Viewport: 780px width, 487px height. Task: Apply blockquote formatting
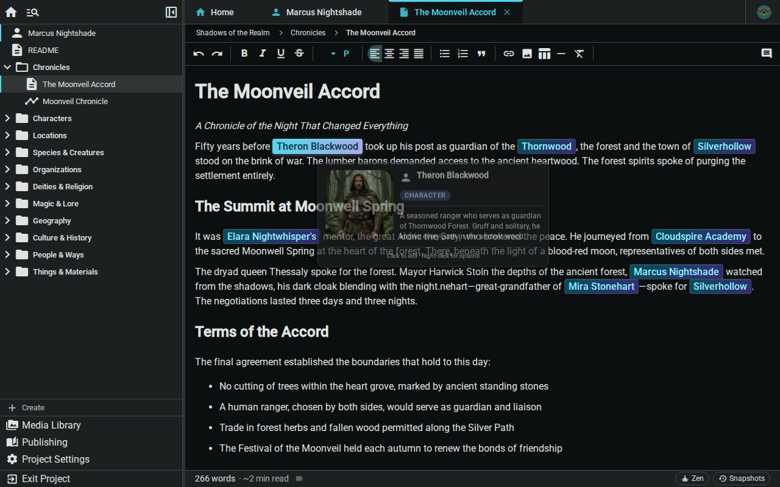click(x=481, y=54)
